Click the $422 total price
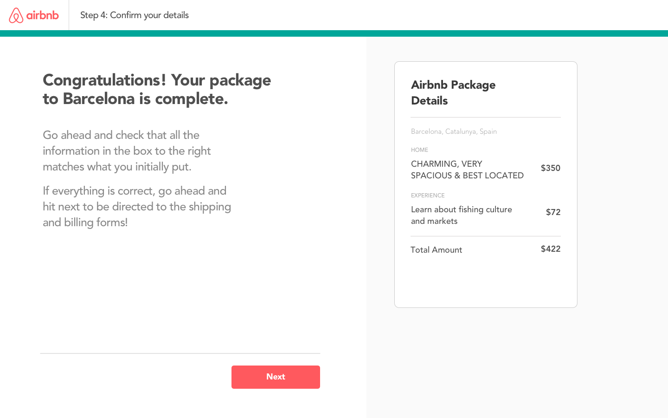The image size is (668, 418). (551, 249)
